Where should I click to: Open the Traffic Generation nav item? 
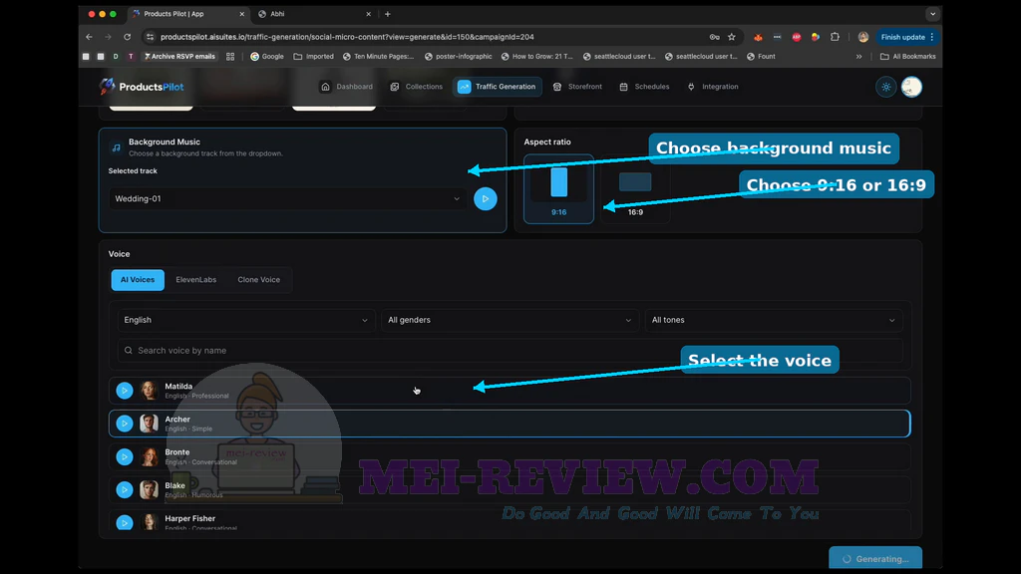coord(497,87)
